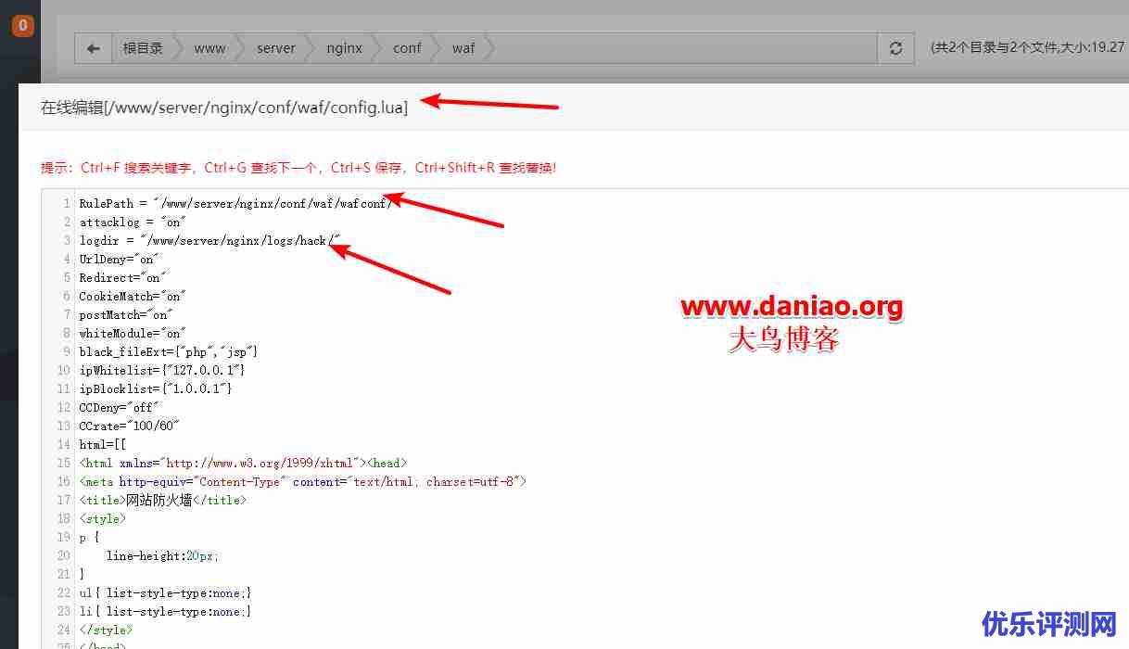Viewport: 1129px width, 649px height.
Task: Click the editor title showing config.lua path
Action: tap(223, 108)
